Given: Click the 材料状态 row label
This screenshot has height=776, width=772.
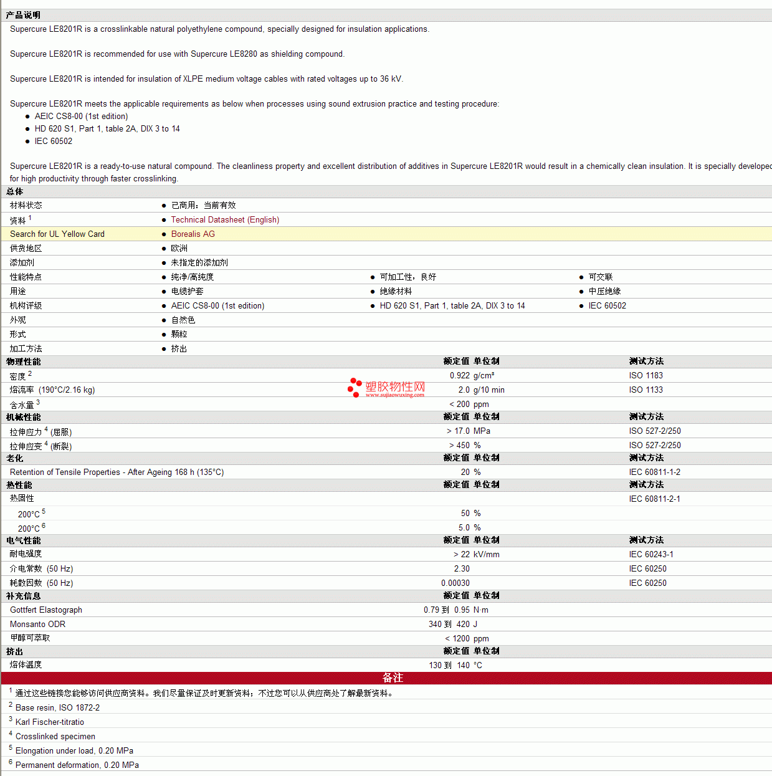Looking at the screenshot, I should pos(26,205).
